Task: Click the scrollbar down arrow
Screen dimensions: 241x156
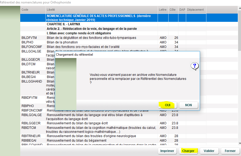Action: (x=239, y=143)
